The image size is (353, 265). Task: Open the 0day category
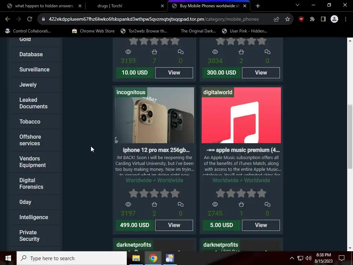click(x=25, y=202)
